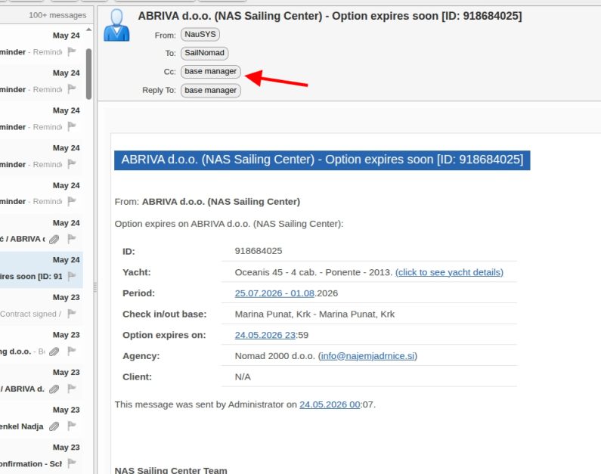This screenshot has width=601, height=474.
Task: Click 'Check in/out base:' label
Action: tap(165, 314)
